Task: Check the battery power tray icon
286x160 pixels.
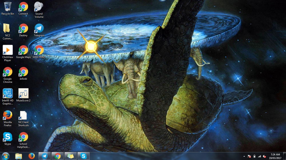Action: coord(254,156)
